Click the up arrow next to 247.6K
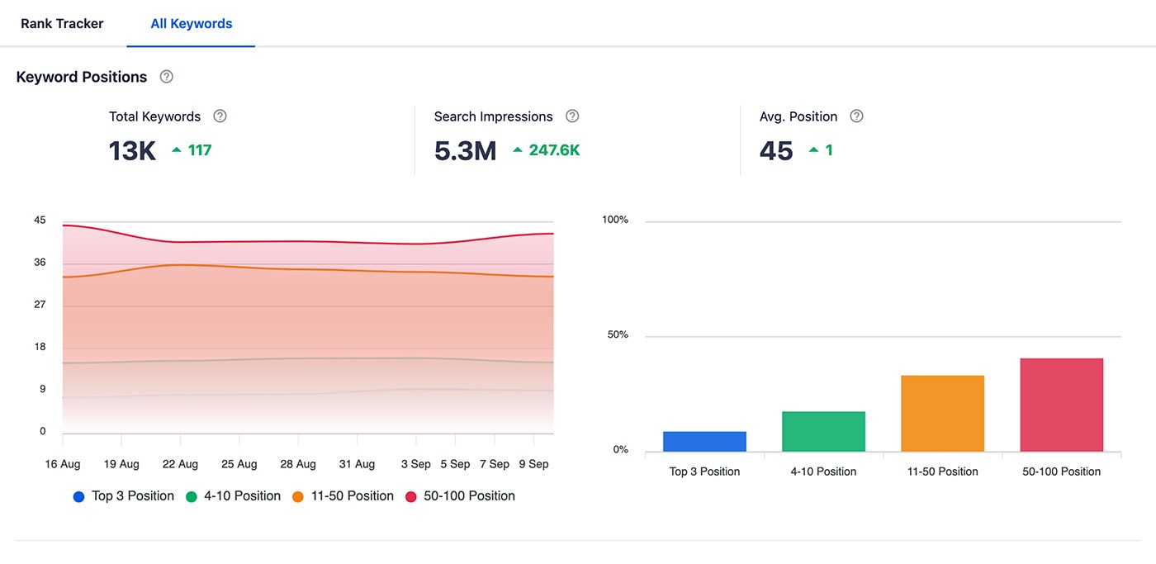 (518, 150)
